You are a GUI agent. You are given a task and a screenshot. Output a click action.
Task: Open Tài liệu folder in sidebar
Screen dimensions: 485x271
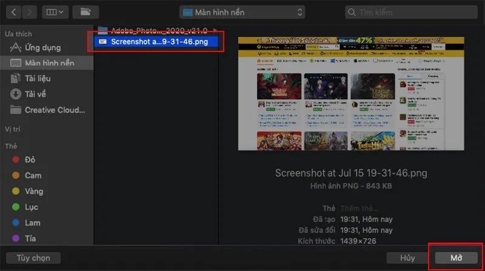38,79
